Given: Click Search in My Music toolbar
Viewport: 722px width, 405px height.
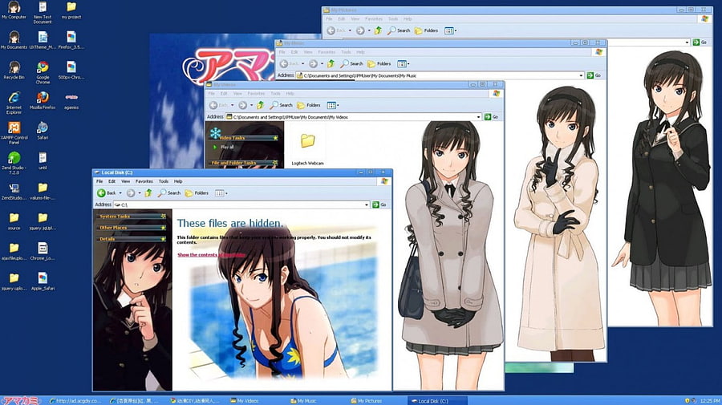Looking at the screenshot, I should (x=352, y=63).
